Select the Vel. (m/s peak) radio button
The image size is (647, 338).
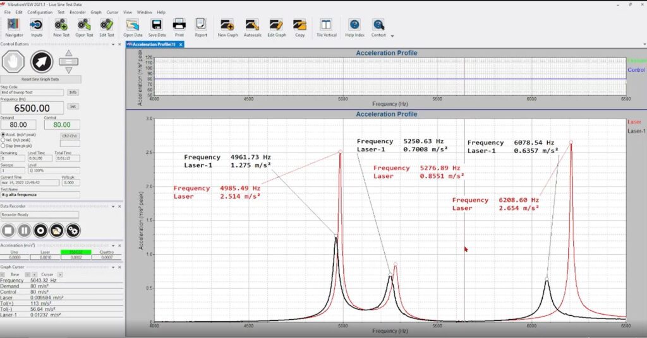click(x=3, y=139)
